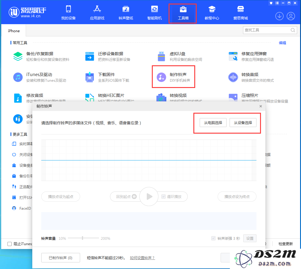Click the skin/theme shirt icon in title bar
301x269 pixels.
click(x=271, y=3)
